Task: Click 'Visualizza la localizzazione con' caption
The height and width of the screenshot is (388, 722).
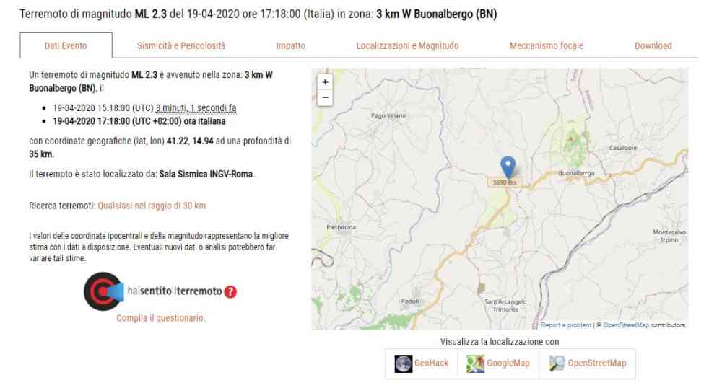Action: tap(500, 342)
